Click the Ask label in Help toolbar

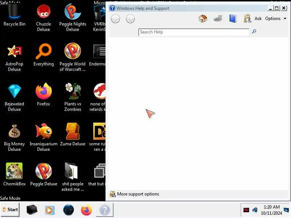[258, 19]
